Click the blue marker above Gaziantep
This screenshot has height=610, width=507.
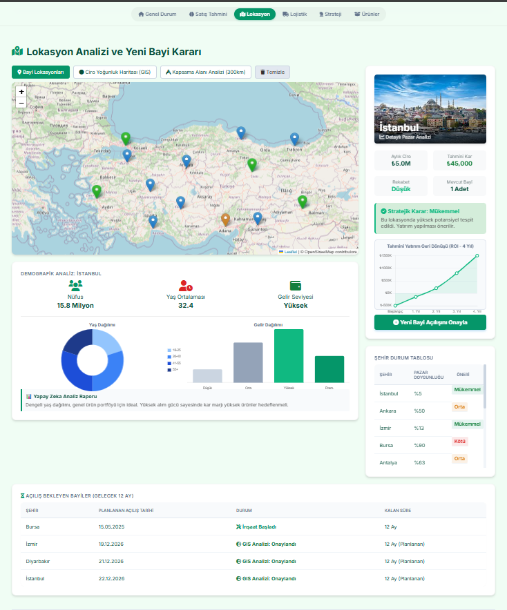[258, 218]
